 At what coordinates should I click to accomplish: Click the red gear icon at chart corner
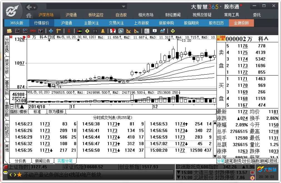[11, 37]
